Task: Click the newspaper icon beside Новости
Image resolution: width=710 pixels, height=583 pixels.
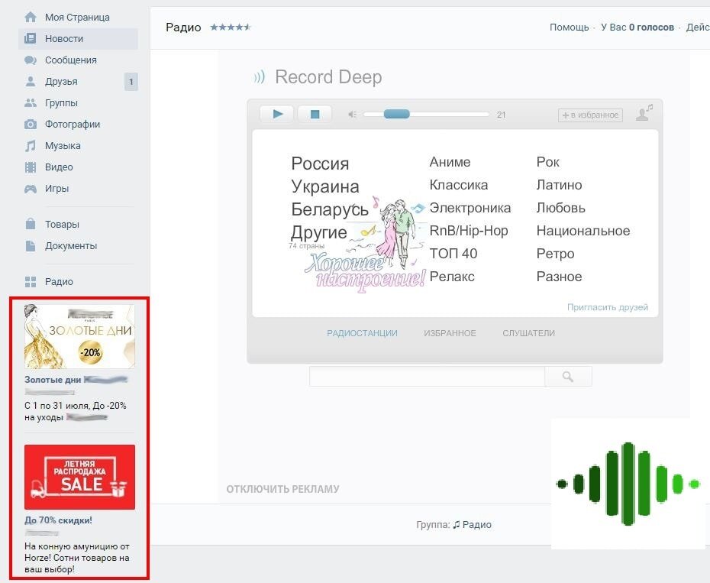Action: coord(31,38)
